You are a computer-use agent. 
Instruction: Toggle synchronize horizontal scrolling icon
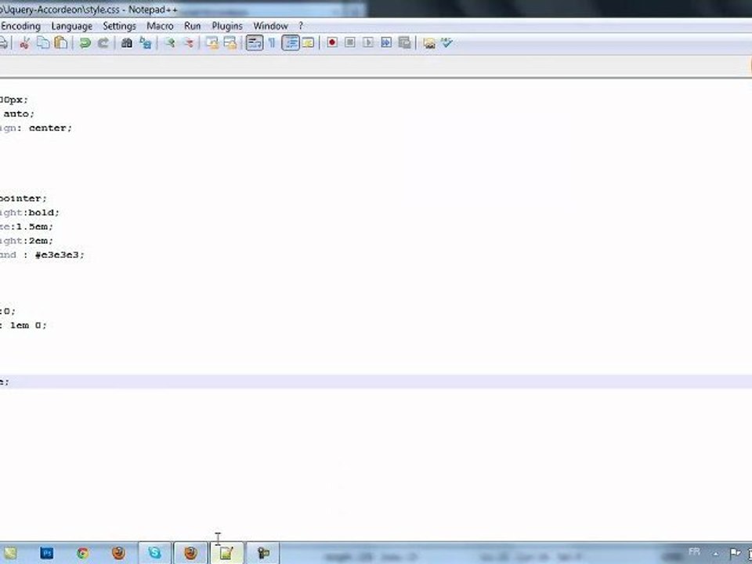pyautogui.click(x=230, y=42)
